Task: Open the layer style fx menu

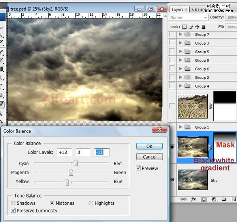Action: click(x=194, y=200)
